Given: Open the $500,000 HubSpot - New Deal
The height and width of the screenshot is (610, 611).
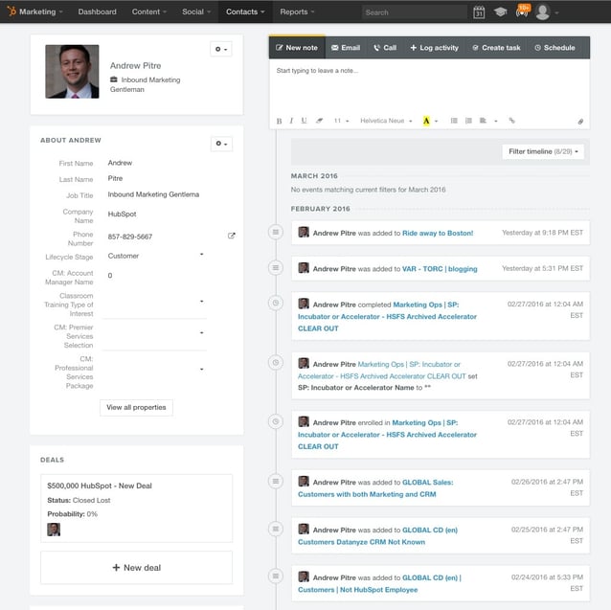Looking at the screenshot, I should coord(100,486).
